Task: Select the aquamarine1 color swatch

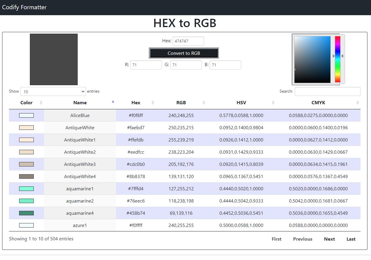Action: point(26,189)
